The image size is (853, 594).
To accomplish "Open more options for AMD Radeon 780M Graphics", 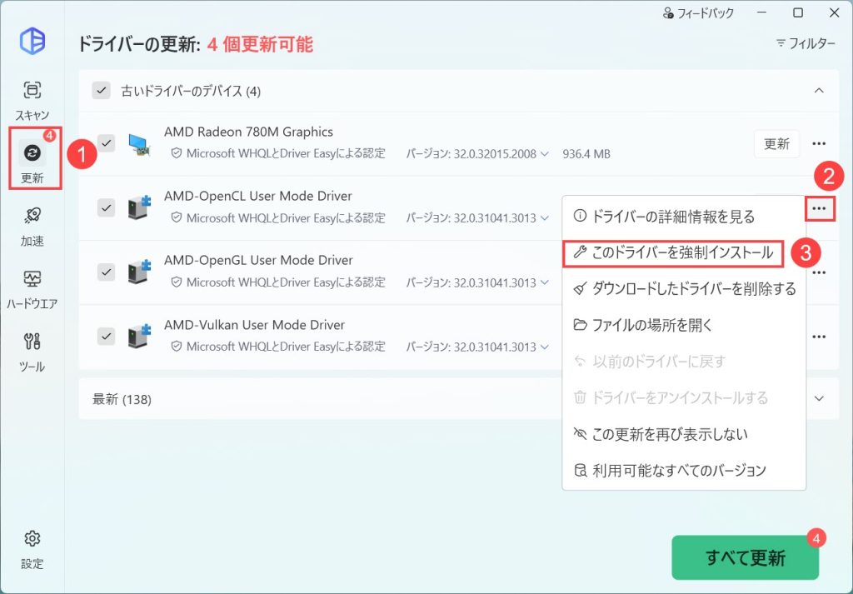I will tap(819, 143).
